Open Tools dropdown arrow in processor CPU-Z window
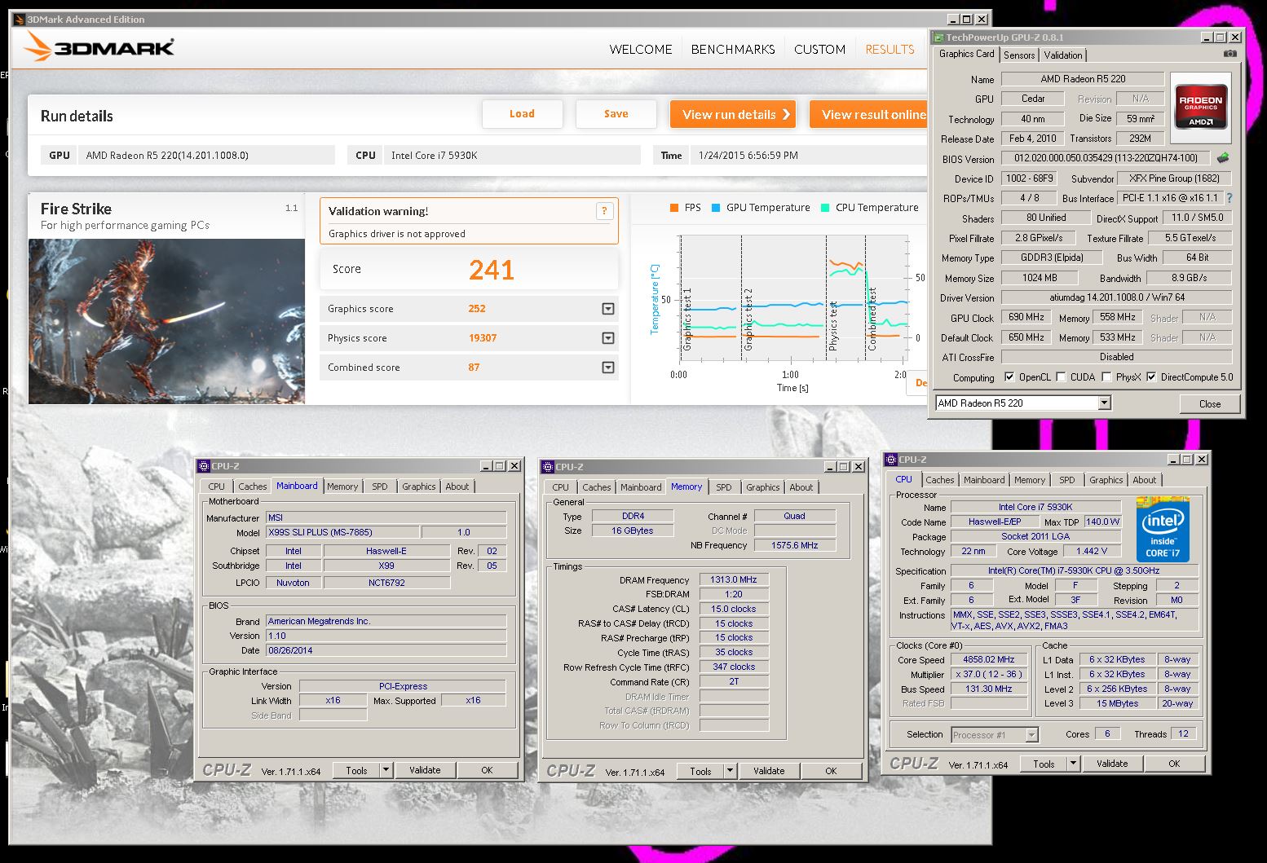 click(1073, 764)
